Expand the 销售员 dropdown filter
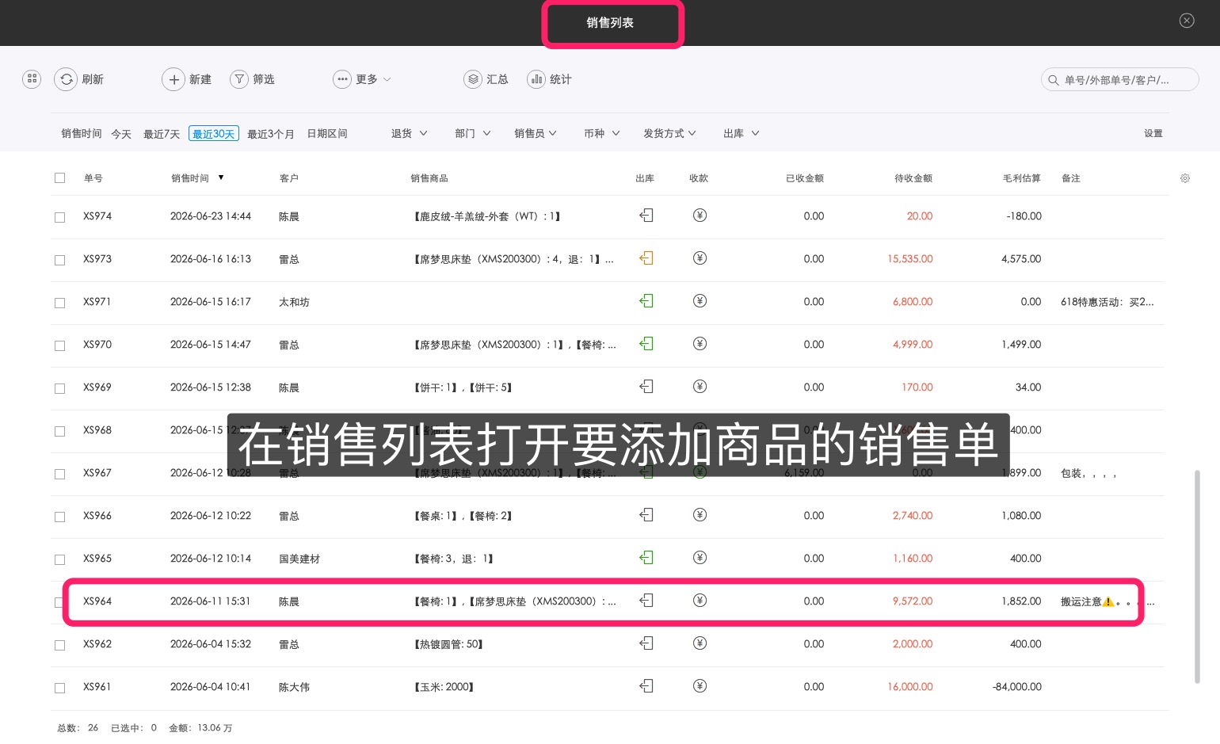This screenshot has height=744, width=1220. point(536,134)
